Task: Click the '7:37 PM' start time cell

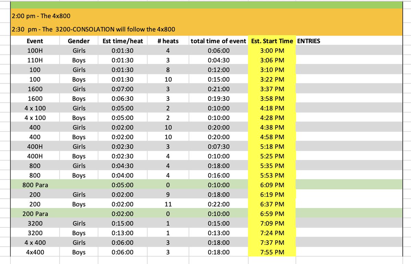Action: click(272, 242)
